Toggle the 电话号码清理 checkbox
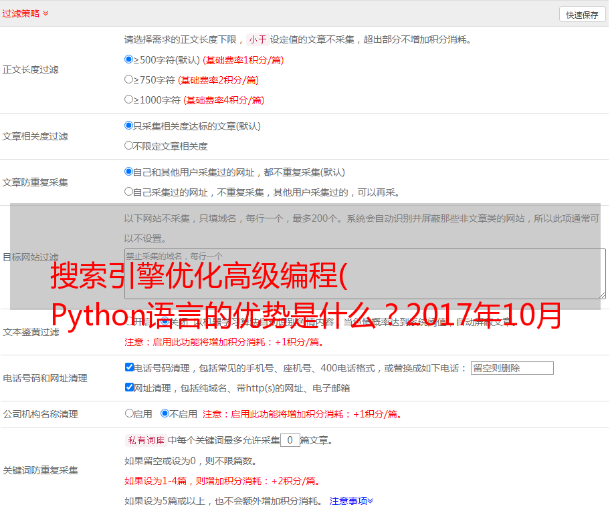Image resolution: width=610 pixels, height=513 pixels. click(130, 367)
